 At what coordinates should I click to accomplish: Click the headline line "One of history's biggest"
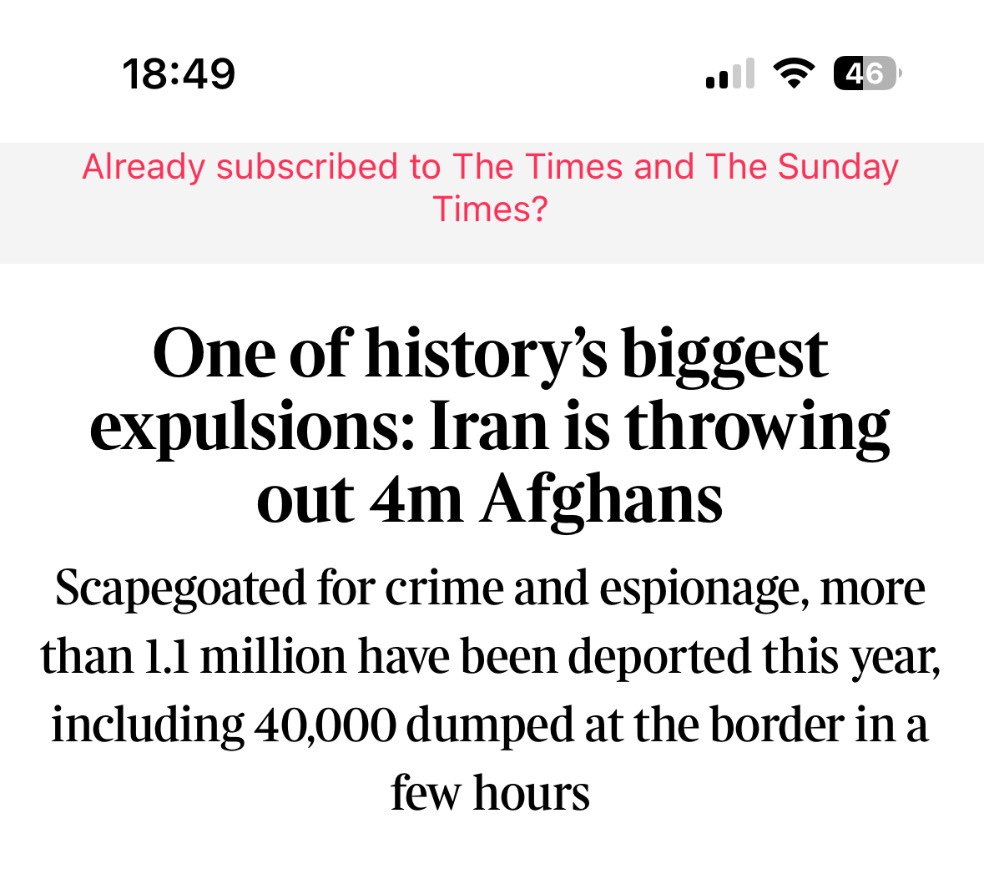point(491,354)
